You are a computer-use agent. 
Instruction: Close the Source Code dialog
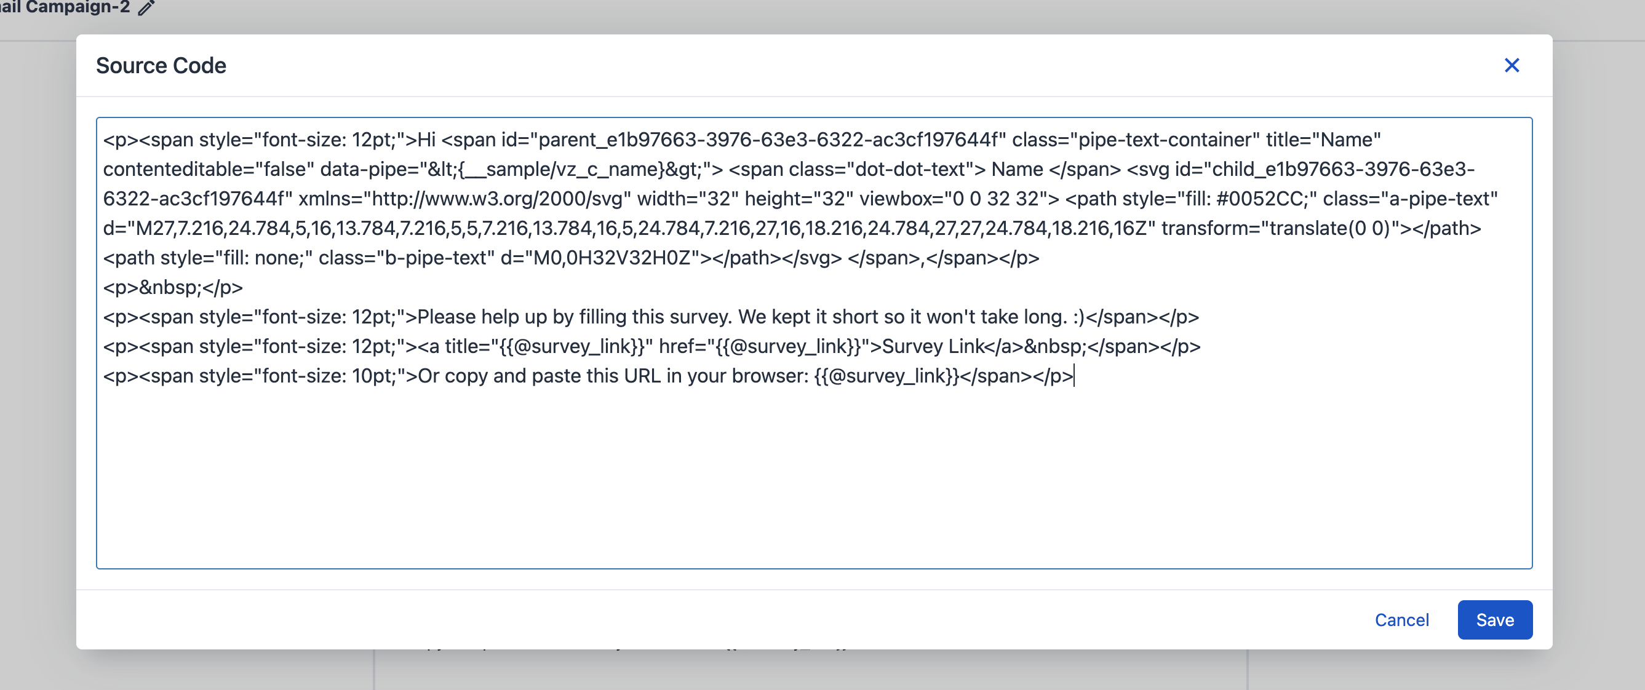tap(1511, 65)
